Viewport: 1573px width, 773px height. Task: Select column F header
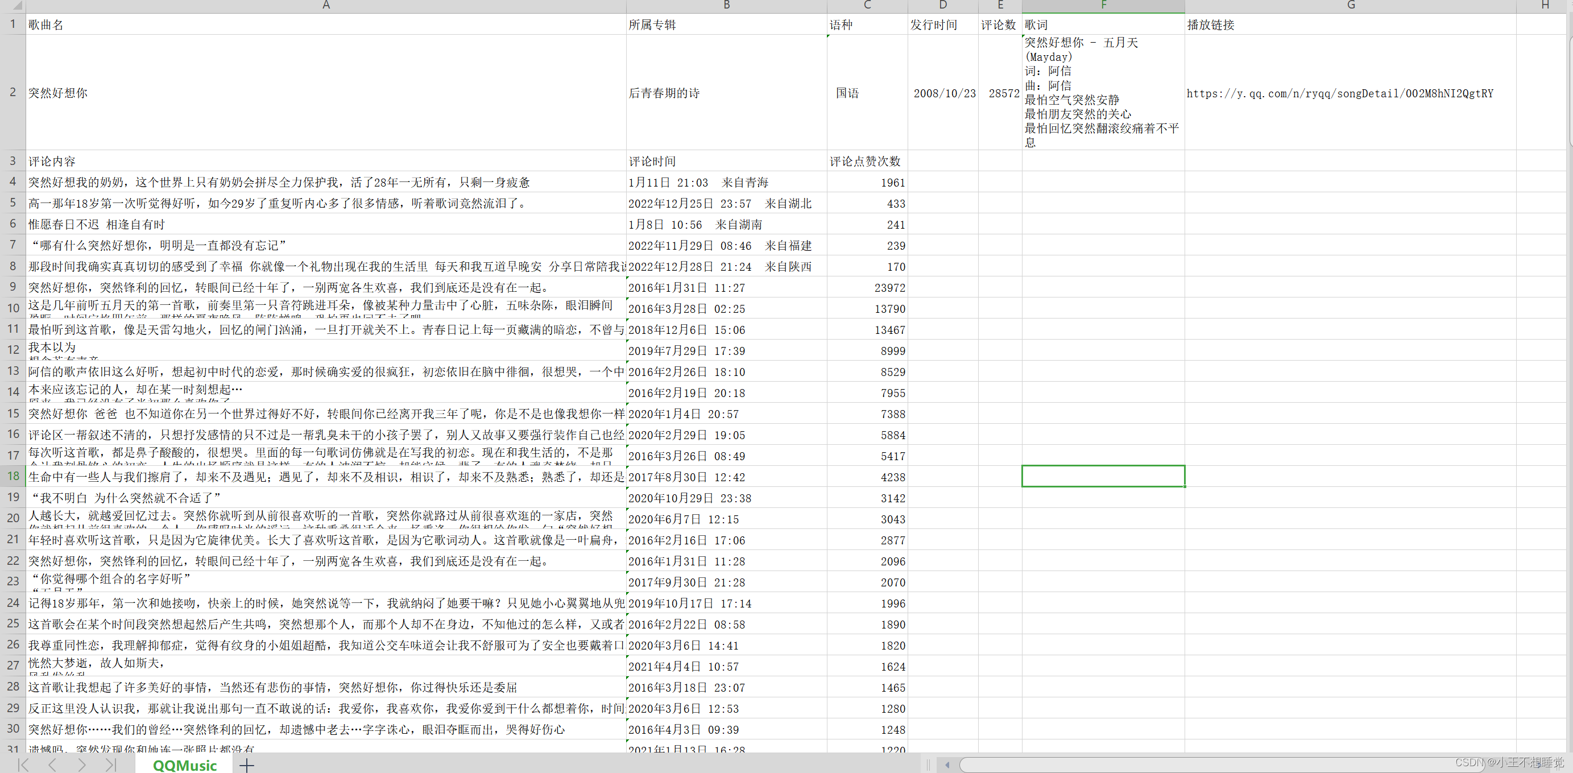tap(1103, 6)
